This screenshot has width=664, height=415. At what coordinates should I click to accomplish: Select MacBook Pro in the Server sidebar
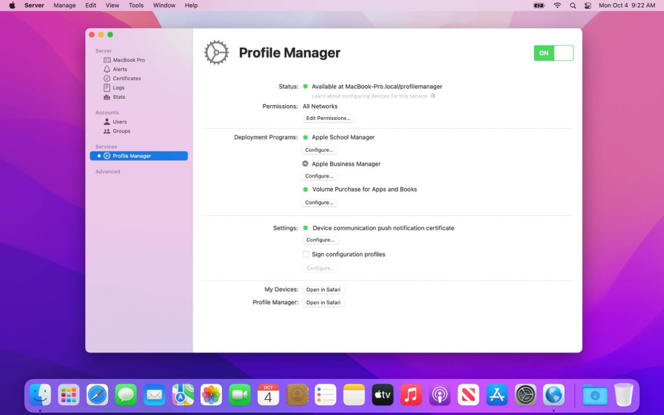click(124, 60)
